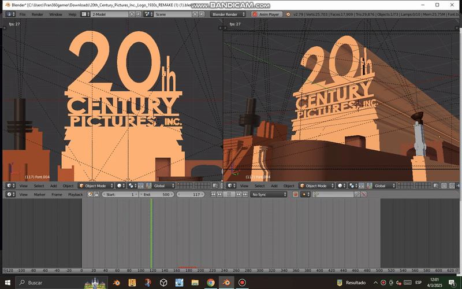Open the Render menu

point(38,14)
